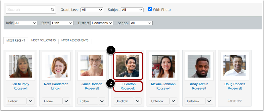Unfollow Maxine Johnson
Viewport: 264px width, 111px height.
[159, 101]
